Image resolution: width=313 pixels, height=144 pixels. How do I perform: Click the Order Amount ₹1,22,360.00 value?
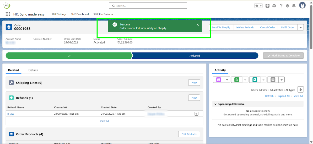125,42
